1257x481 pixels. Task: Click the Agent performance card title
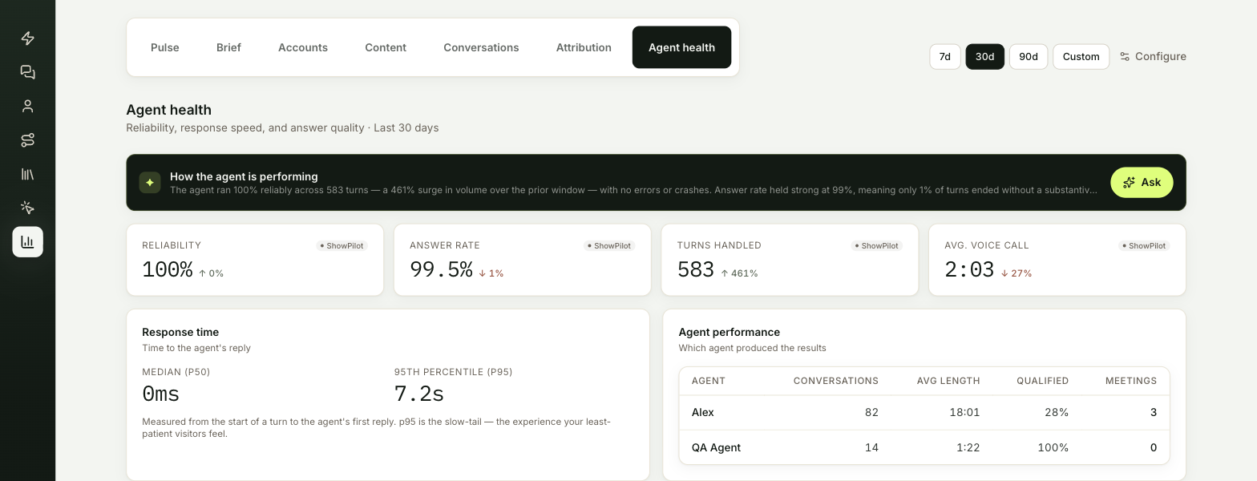click(x=730, y=332)
